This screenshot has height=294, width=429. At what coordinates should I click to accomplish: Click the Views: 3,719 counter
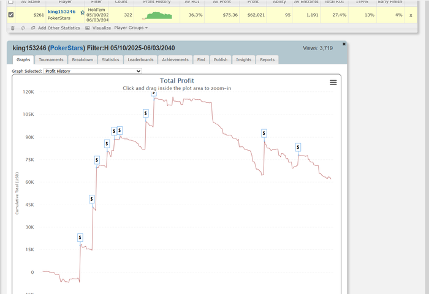point(317,48)
